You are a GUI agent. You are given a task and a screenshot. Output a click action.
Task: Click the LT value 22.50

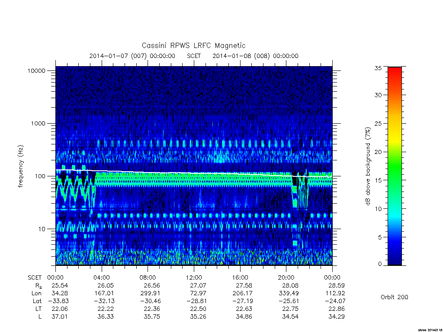[x=198, y=309]
